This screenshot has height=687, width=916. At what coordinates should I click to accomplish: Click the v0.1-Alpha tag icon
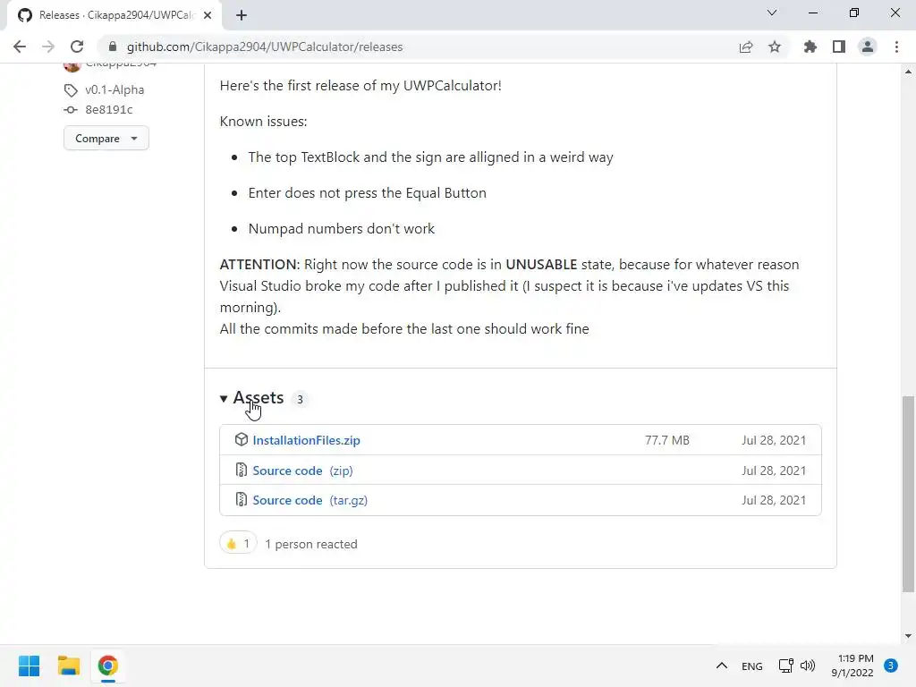(71, 90)
